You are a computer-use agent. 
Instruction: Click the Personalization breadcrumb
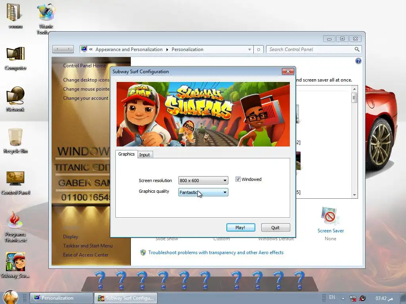pos(188,49)
